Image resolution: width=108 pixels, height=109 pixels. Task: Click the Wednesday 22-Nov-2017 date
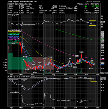[x=88, y=4]
